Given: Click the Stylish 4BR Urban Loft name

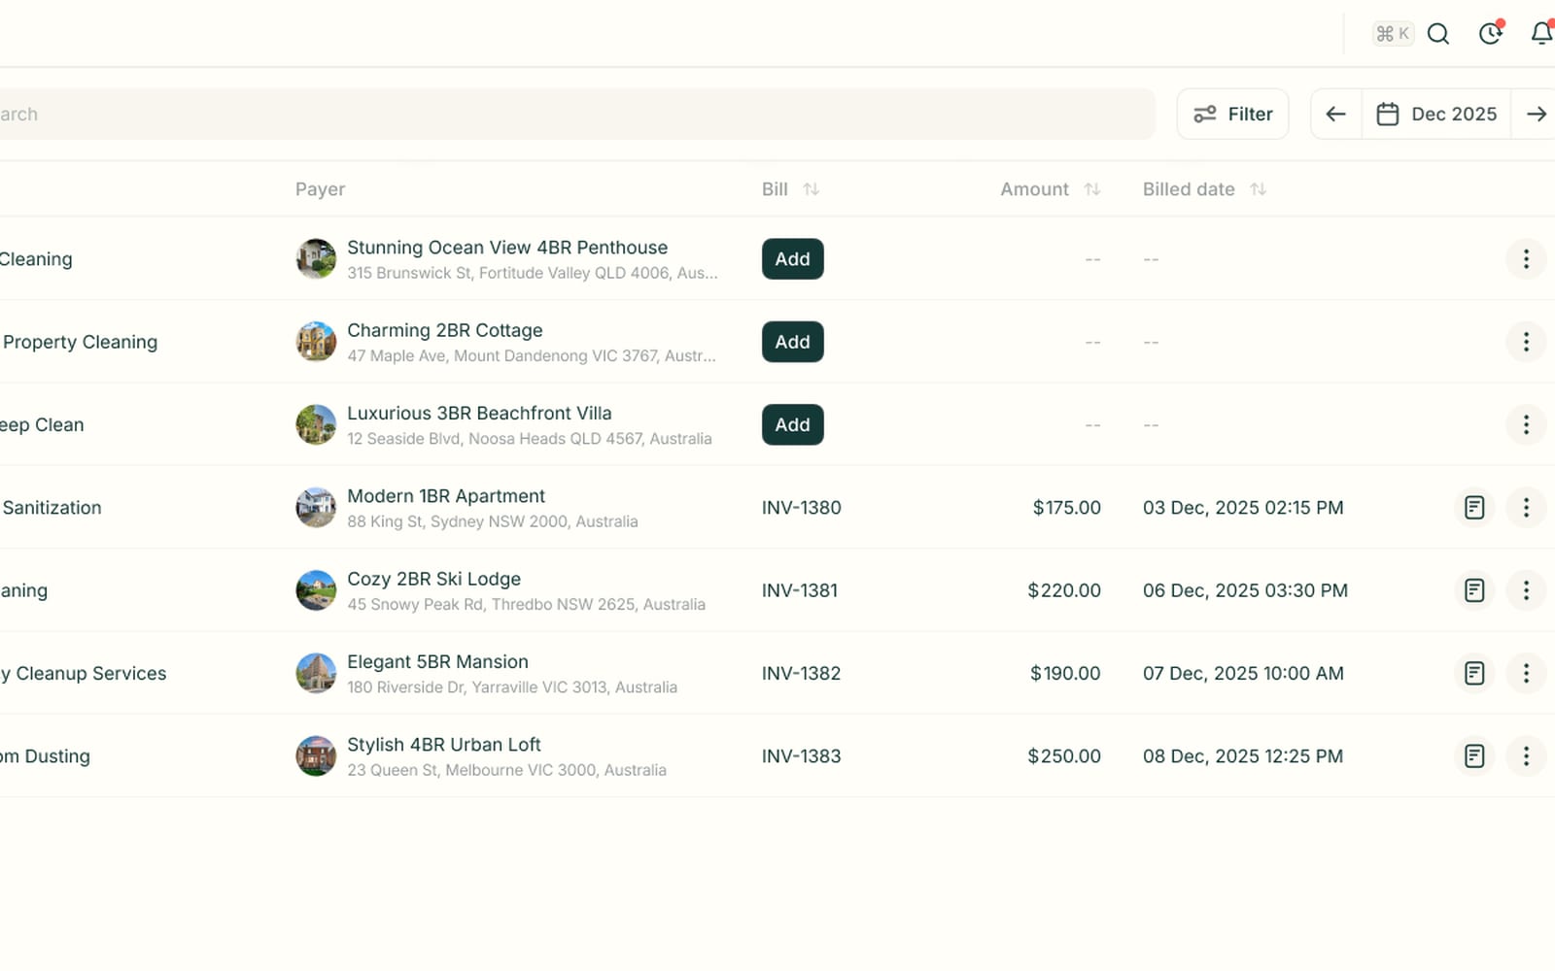Looking at the screenshot, I should (444, 745).
